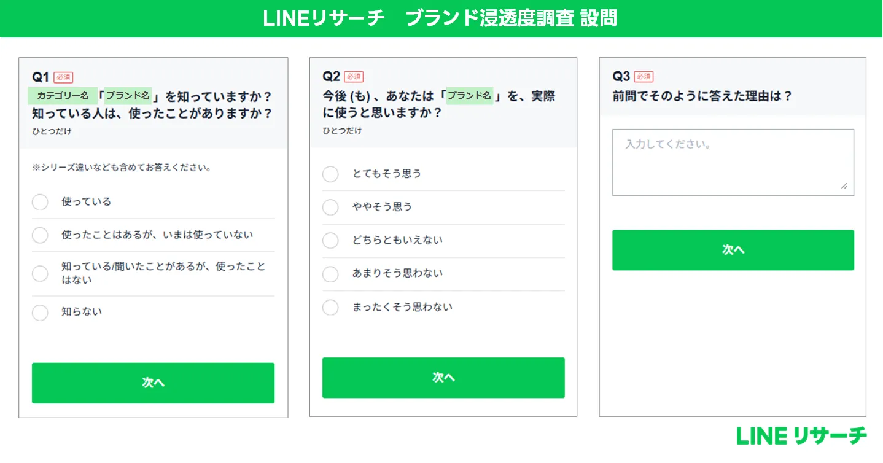This screenshot has width=883, height=463.
Task: Pick the 知らない radio button
Action: point(40,313)
